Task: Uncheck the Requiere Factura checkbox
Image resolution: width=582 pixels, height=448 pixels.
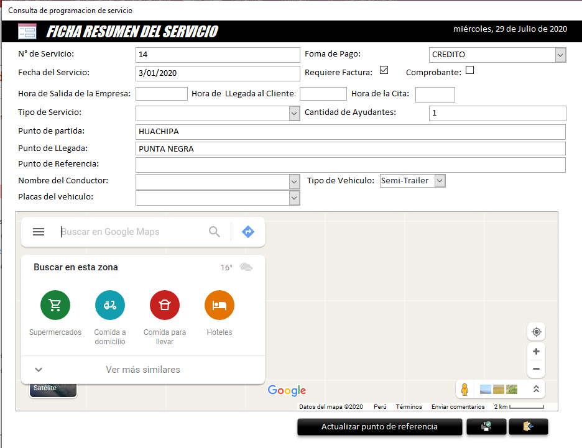Action: point(384,70)
